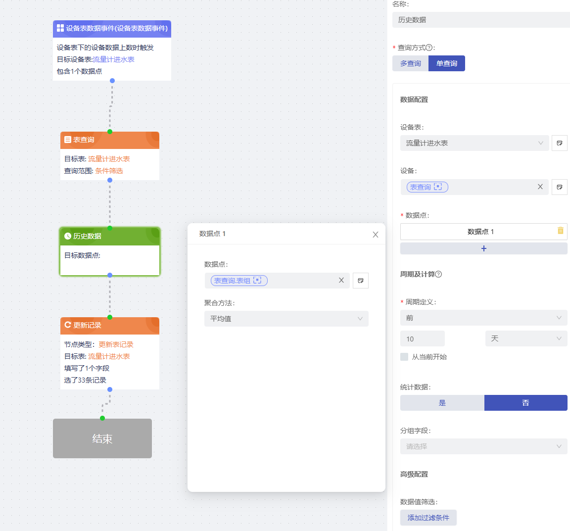Set 统计数据 to 否
570x531 pixels.
pos(525,403)
